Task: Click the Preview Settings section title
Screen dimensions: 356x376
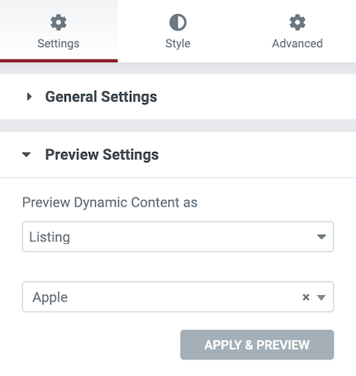Action: (x=102, y=155)
